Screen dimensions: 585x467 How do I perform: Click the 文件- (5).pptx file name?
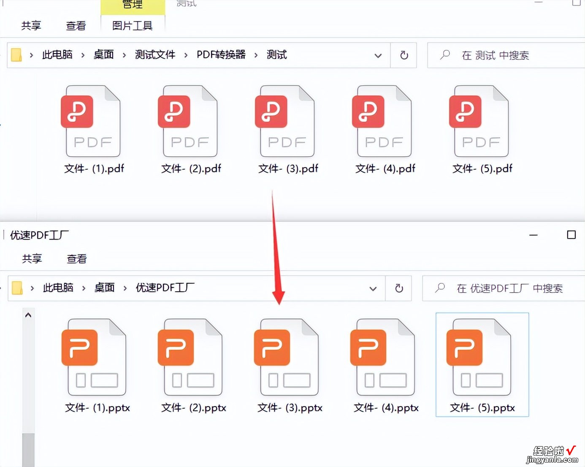pos(482,408)
